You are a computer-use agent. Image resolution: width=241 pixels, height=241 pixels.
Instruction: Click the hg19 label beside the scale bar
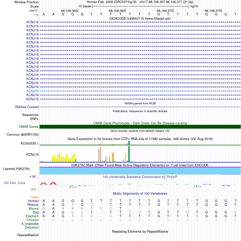(x=194, y=6)
